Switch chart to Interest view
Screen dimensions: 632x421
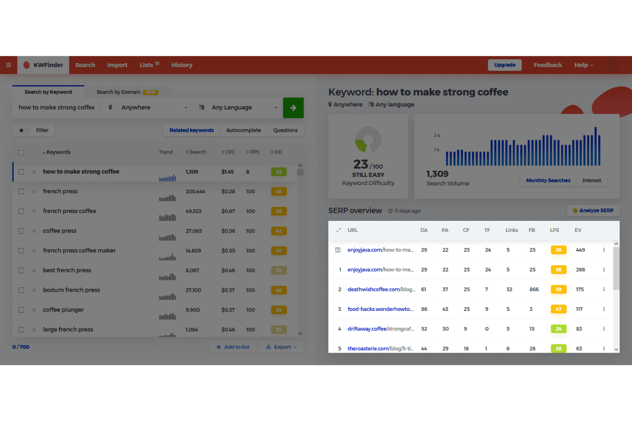coord(591,180)
